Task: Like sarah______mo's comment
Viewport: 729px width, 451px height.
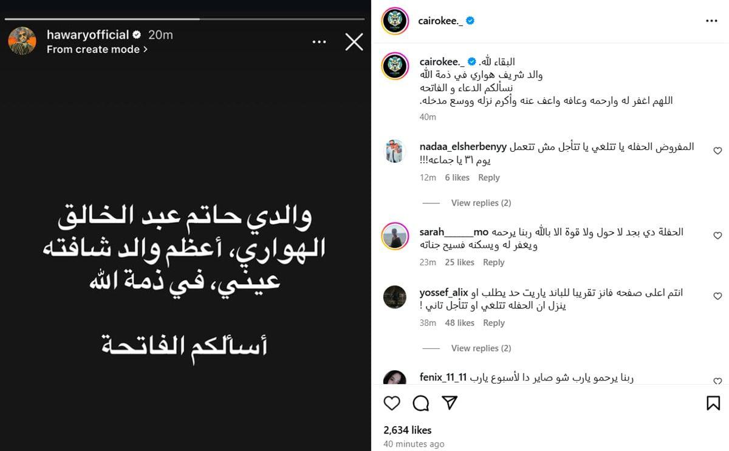Action: 717,236
